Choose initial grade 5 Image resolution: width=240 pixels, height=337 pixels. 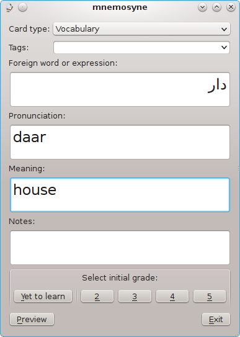210,296
